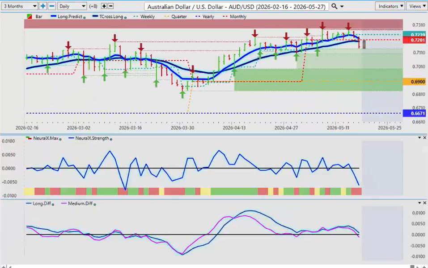Toggle the Weekly legend entry
Viewport: 428px width, 268px height.
(144, 16)
